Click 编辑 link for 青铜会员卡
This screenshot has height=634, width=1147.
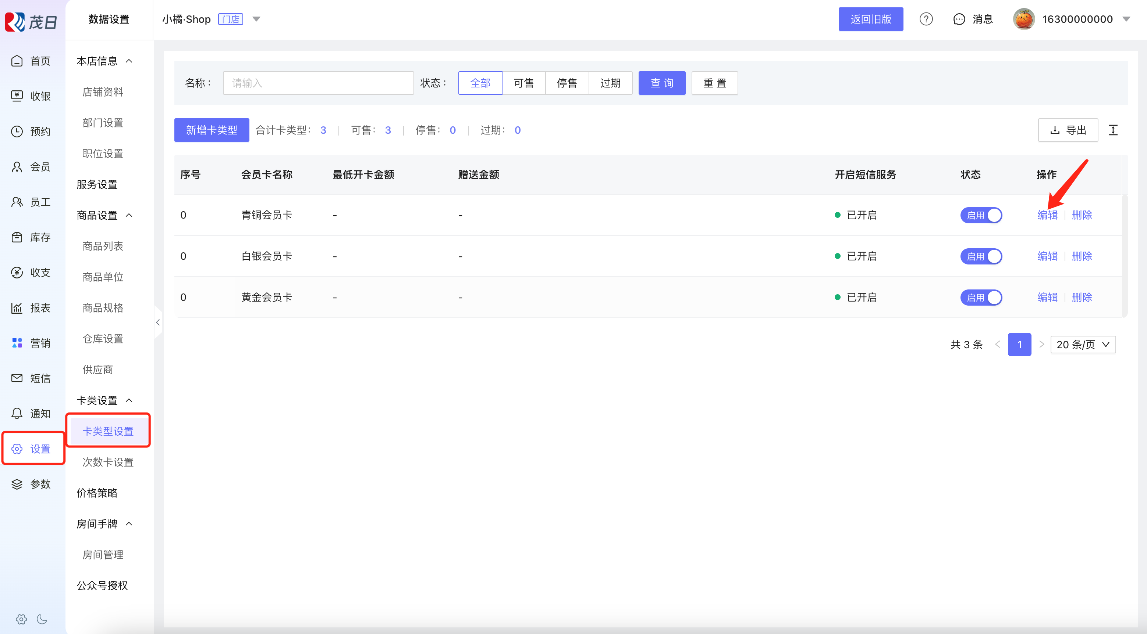pyautogui.click(x=1047, y=215)
